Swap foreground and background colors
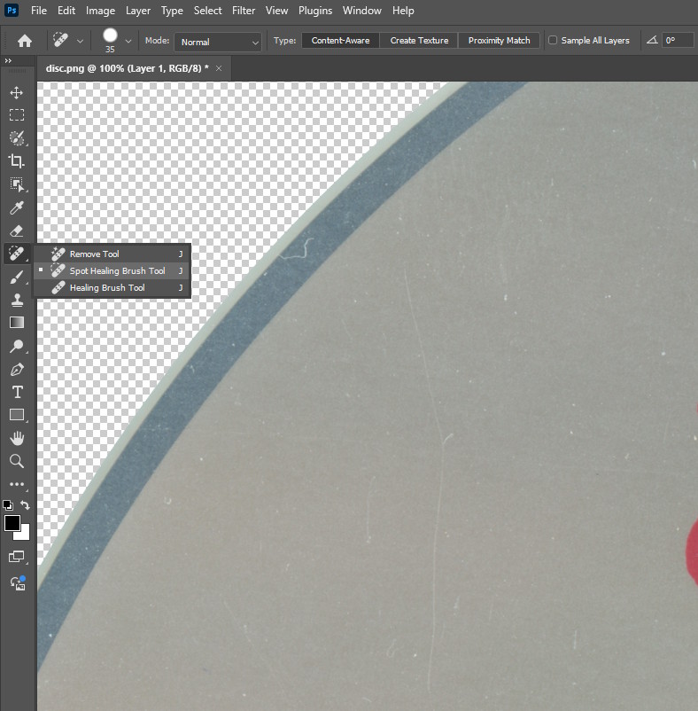The width and height of the screenshot is (698, 711). pos(26,504)
